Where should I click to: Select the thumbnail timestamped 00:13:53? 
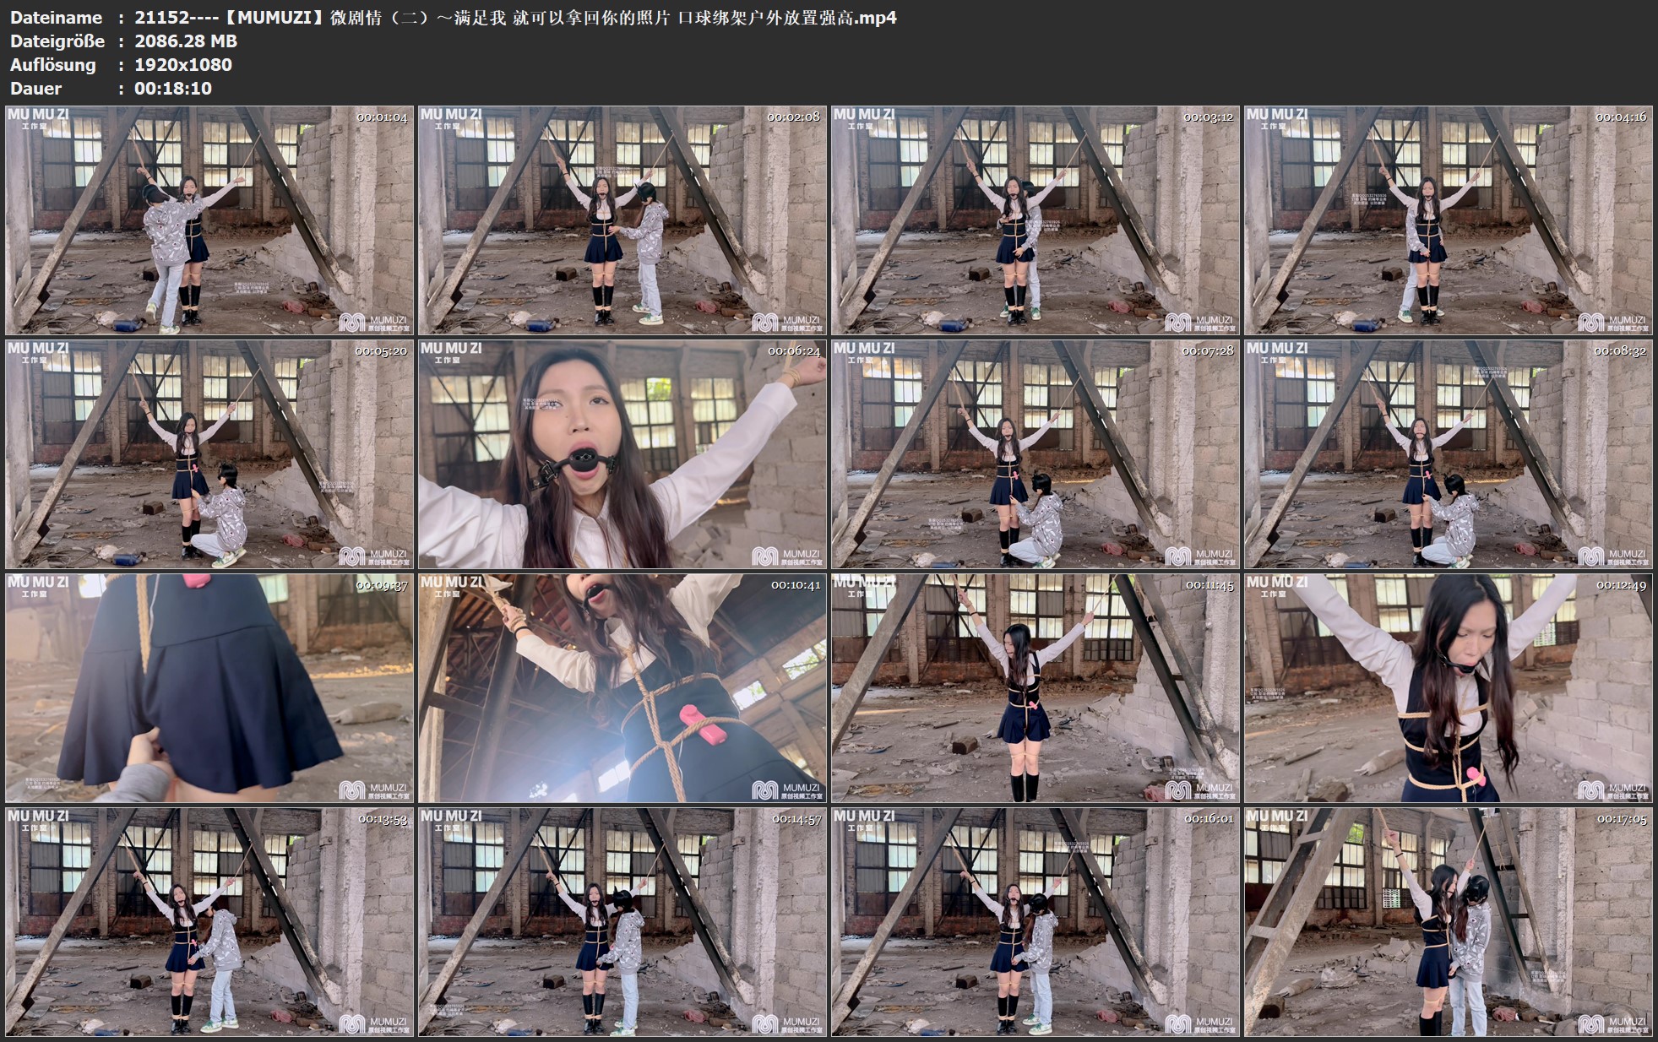click(x=209, y=922)
